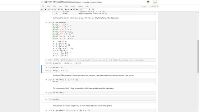Viewport: 199px width, 112px height.
Task: Restart kernel and rerun all icon
Action: point(77,10)
